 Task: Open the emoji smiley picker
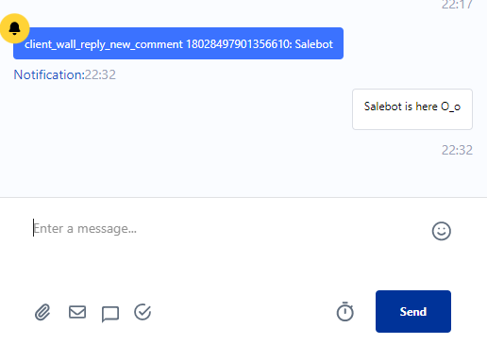coord(441,231)
